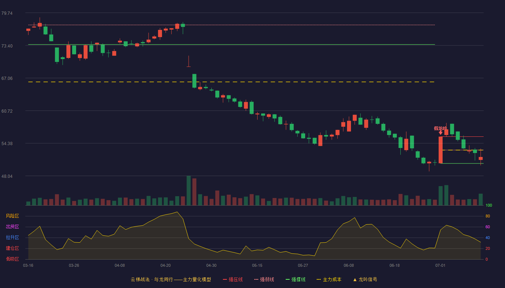Click the 03-16 date label

[28, 265]
